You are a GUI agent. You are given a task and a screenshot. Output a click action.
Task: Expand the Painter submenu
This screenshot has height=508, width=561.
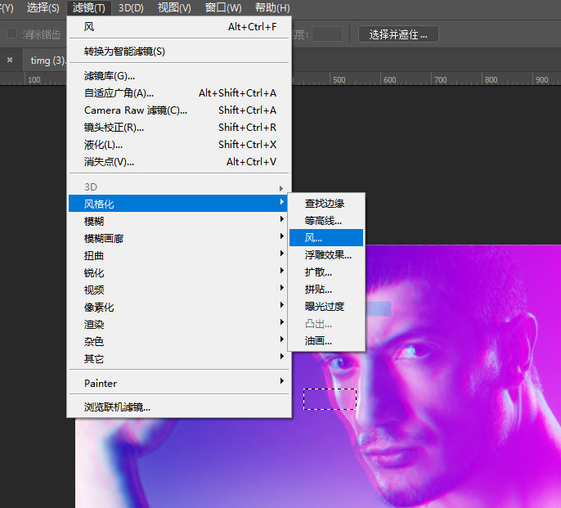pos(180,383)
